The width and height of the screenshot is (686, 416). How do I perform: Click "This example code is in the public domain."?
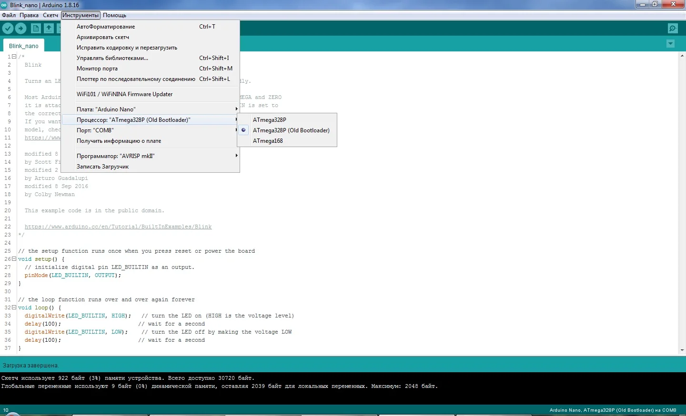point(94,211)
